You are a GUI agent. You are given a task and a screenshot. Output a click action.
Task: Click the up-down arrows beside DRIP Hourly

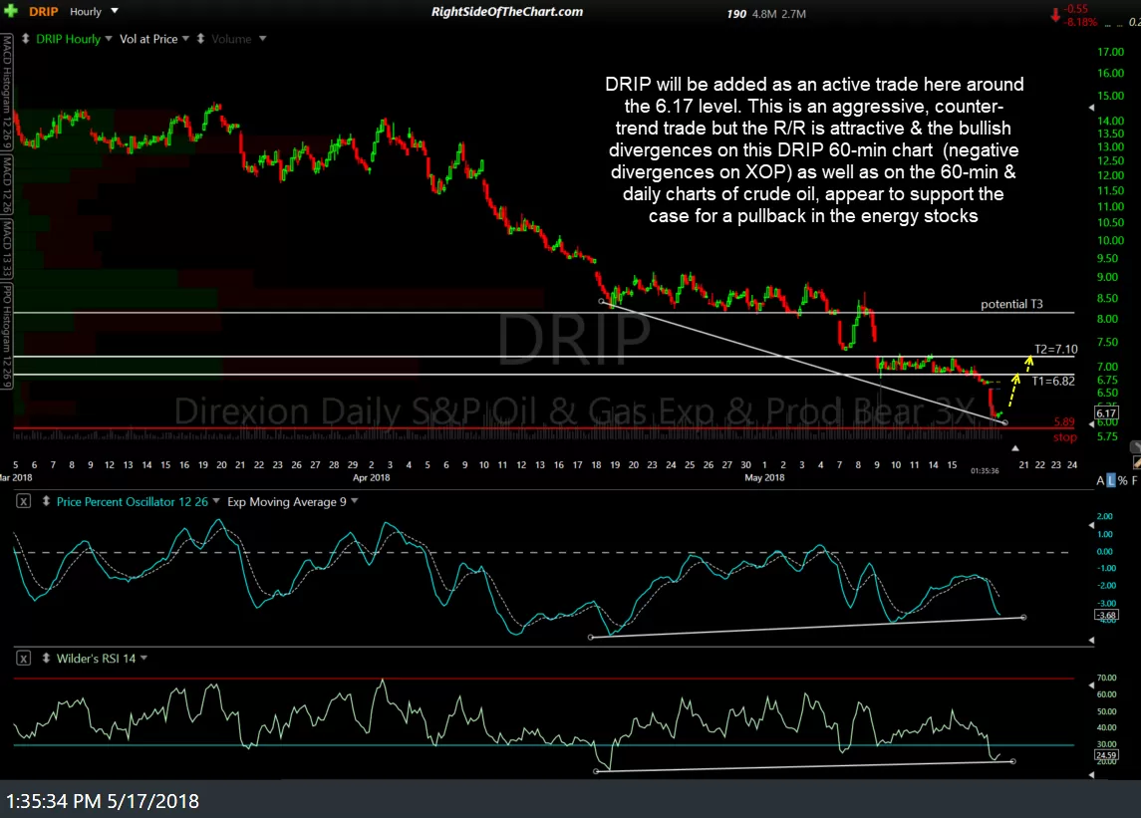[x=26, y=39]
